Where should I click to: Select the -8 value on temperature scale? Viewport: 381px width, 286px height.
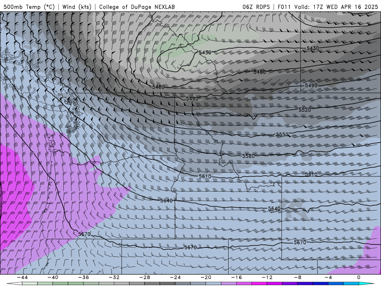click(x=298, y=277)
